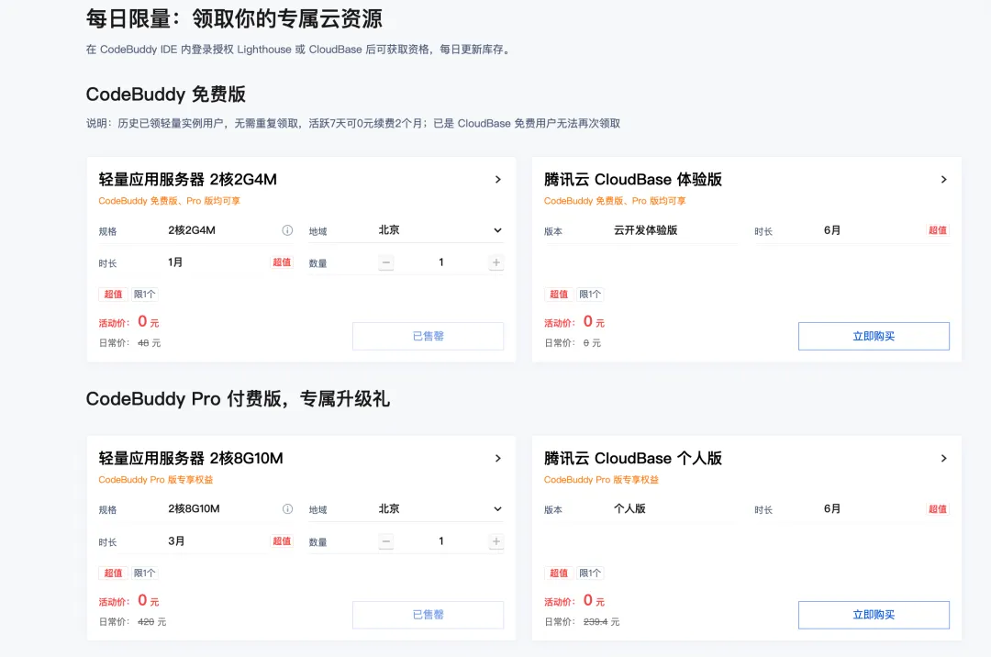Open region dropdown on 2核8G10M card
This screenshot has height=657, width=991.
point(440,509)
